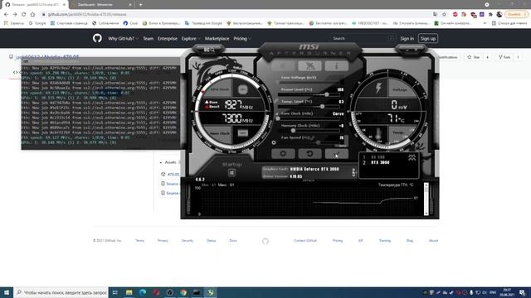Click the GPU link wave icon in list

412,157
